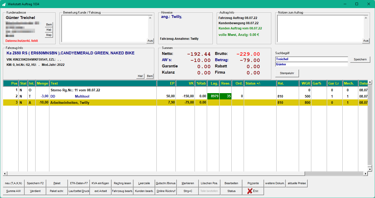Screen dimensions: 375x198
Task: Open the Map for customer address
Action: pos(49,35)
